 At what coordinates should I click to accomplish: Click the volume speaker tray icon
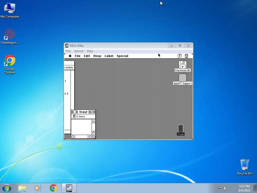[226, 188]
